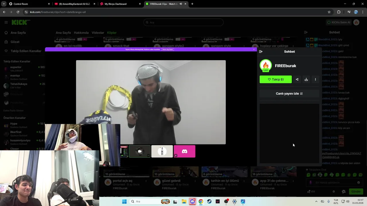Viewport: 367px width, 206px height.
Task: Open the user avatar menu in the header
Action: (x=356, y=22)
